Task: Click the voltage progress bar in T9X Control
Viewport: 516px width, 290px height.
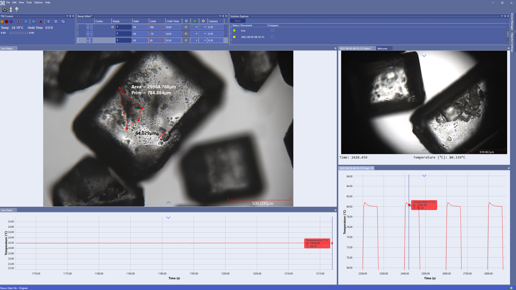Action: [19, 33]
